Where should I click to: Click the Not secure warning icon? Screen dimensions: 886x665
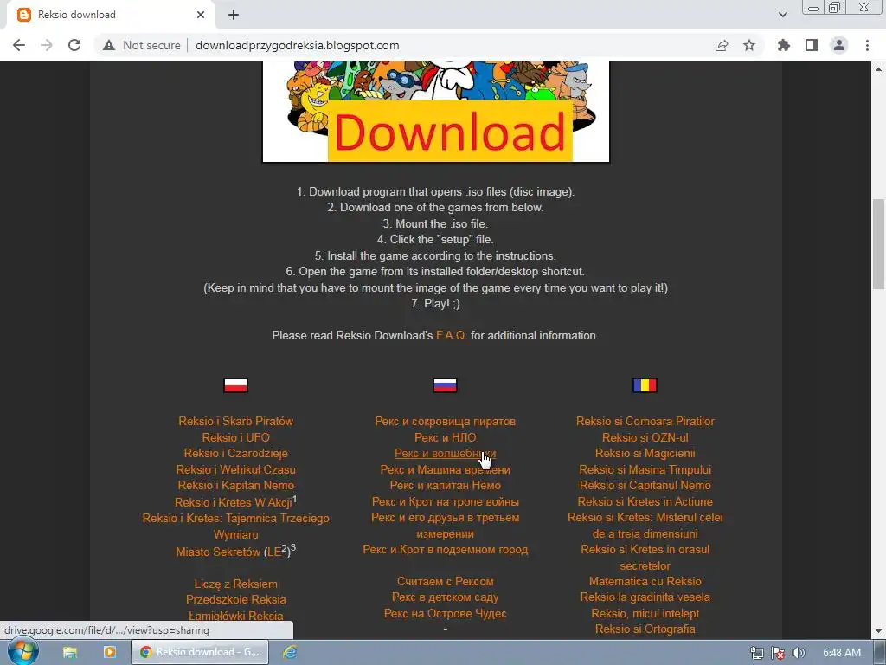click(109, 45)
